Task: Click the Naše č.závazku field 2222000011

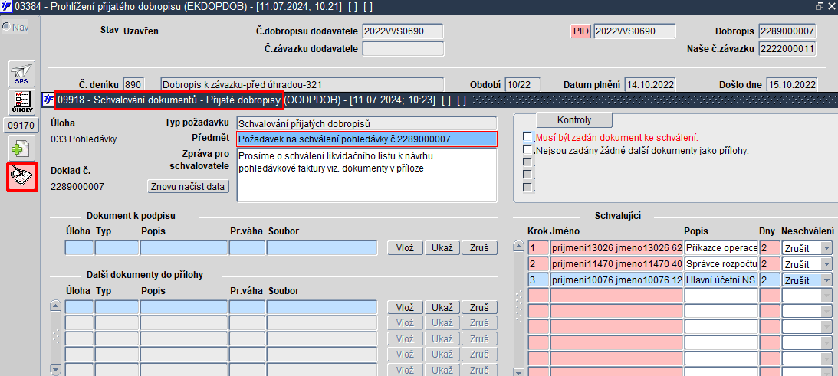Action: pyautogui.click(x=787, y=49)
